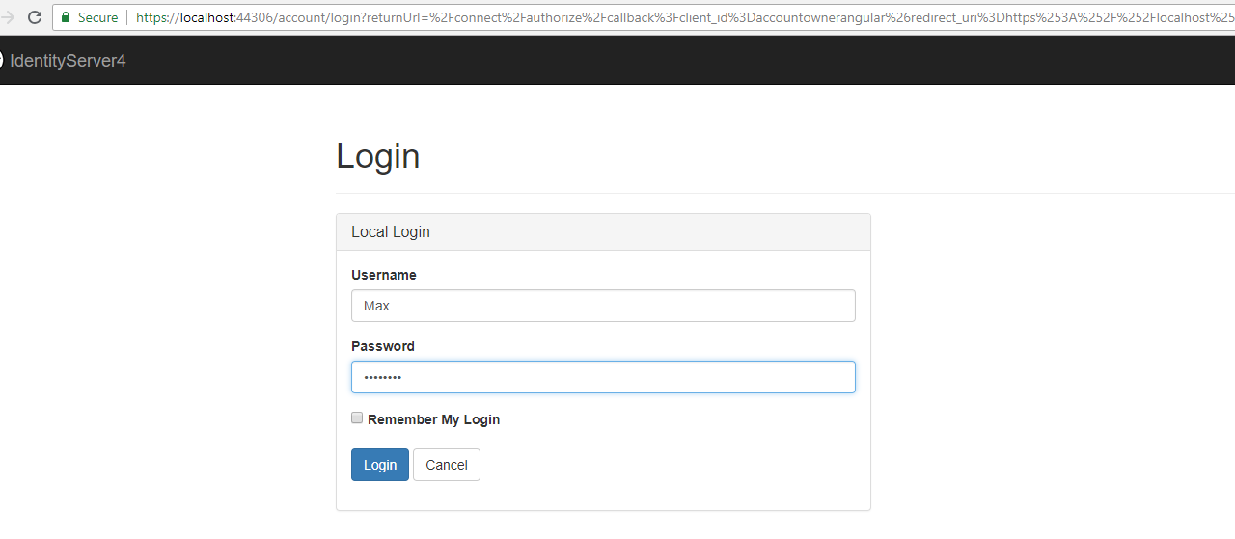The image size is (1235, 539).
Task: Click the large "Login" page heading
Action: [378, 156]
